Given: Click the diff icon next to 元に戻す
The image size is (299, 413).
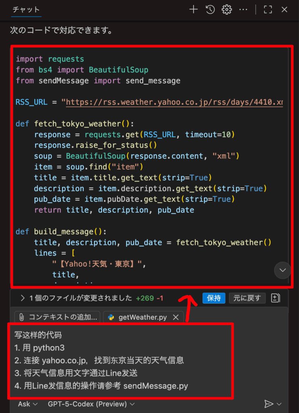Looking at the screenshot, I should [x=276, y=298].
